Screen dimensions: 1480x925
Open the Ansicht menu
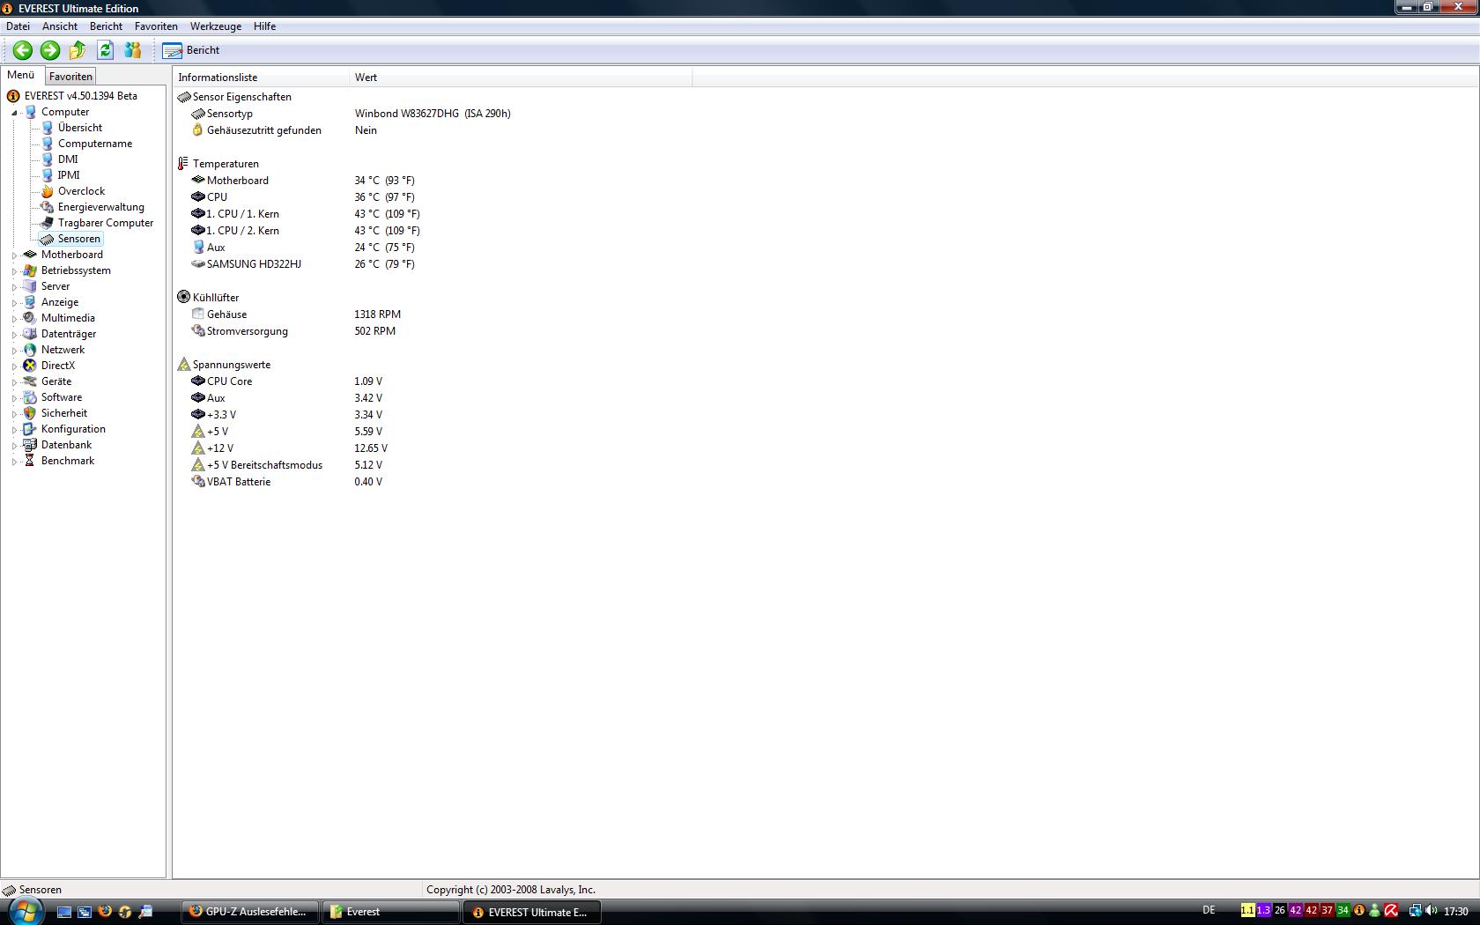tap(60, 26)
